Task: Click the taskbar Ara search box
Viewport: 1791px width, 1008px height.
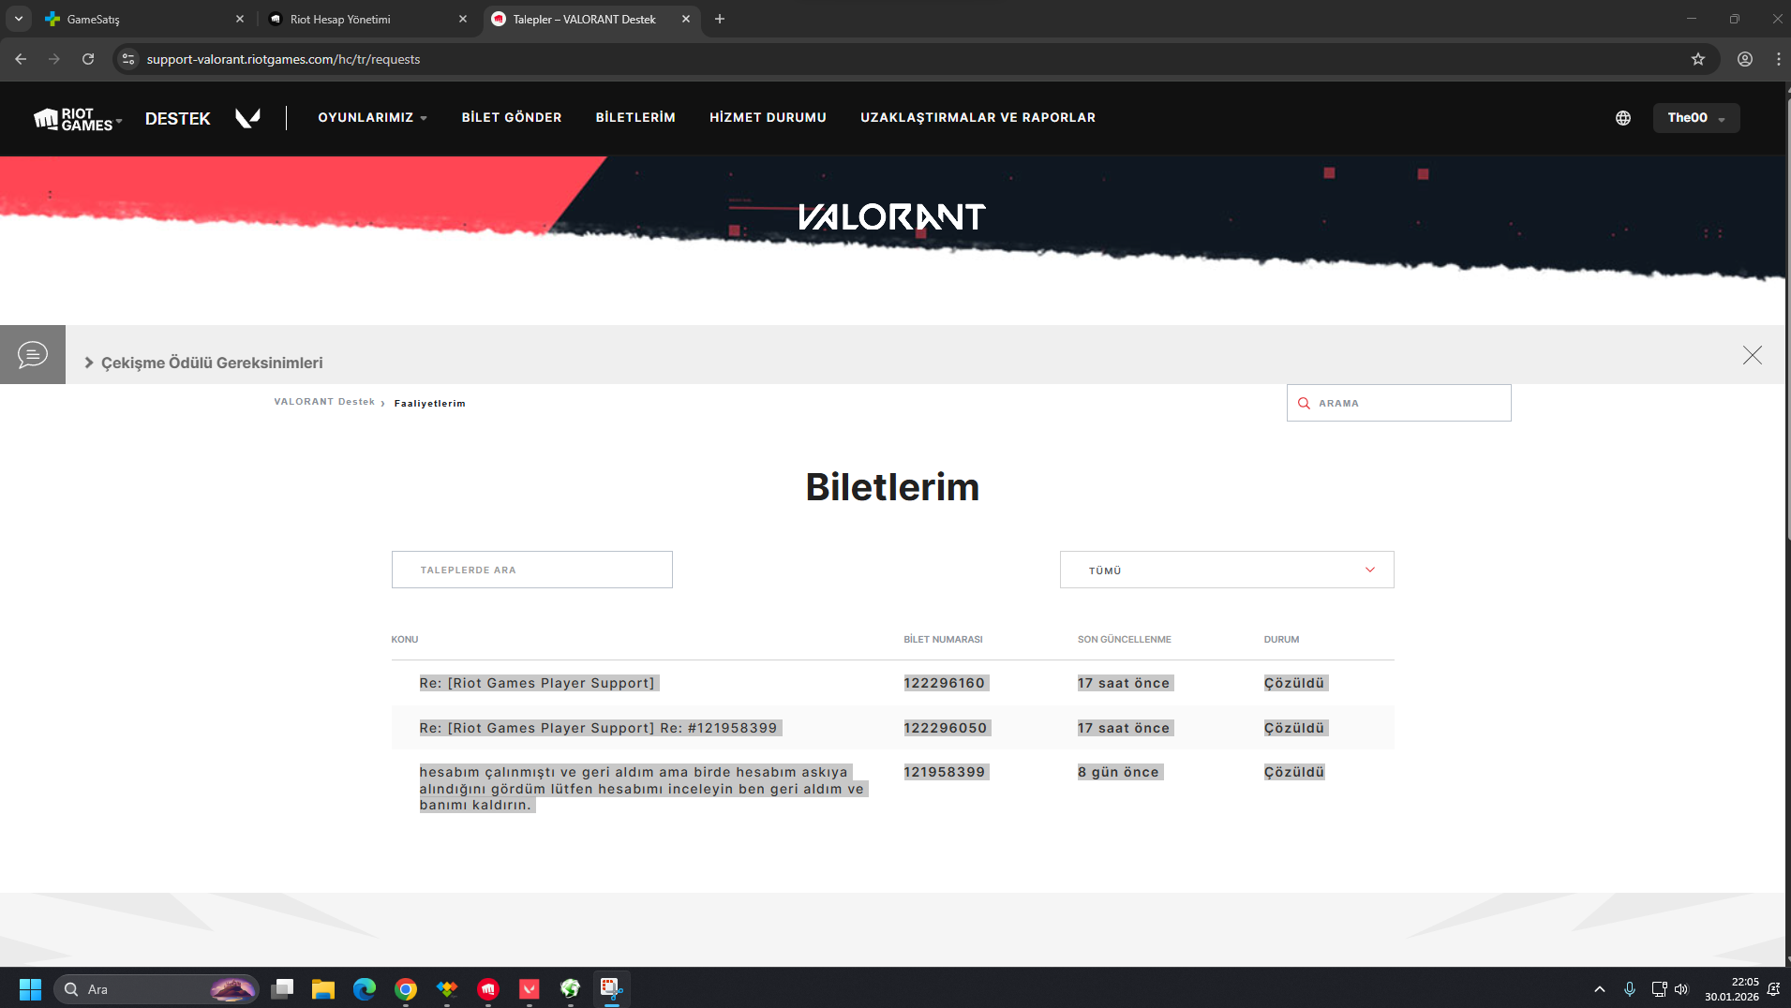Action: coord(156,989)
